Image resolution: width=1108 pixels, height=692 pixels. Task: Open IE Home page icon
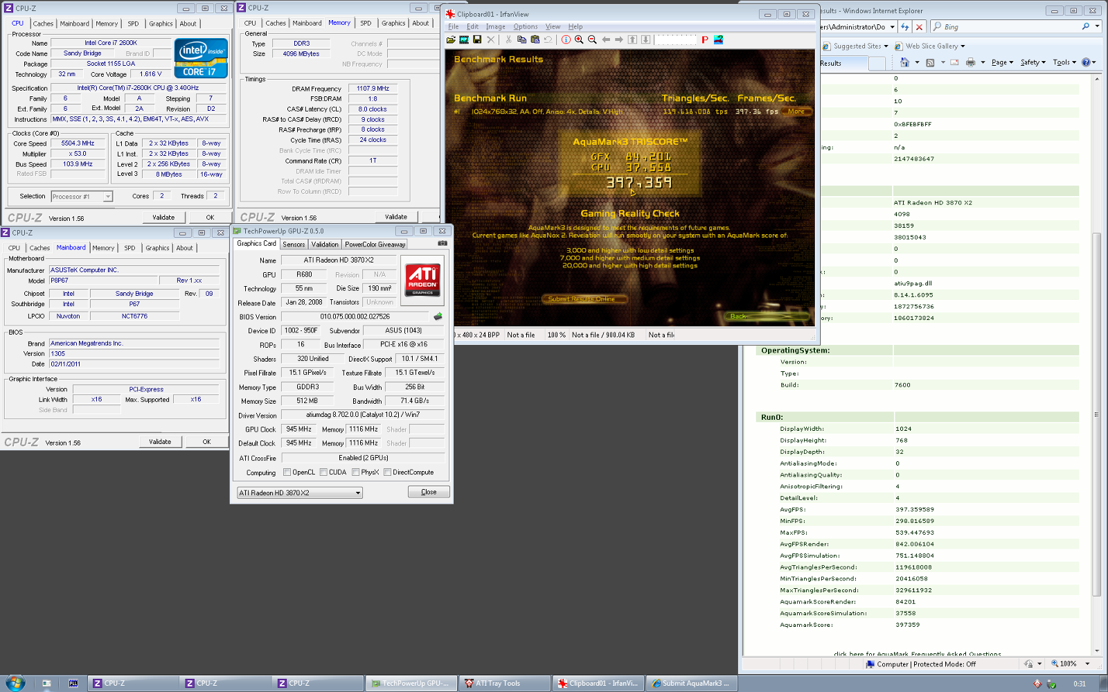(x=904, y=62)
